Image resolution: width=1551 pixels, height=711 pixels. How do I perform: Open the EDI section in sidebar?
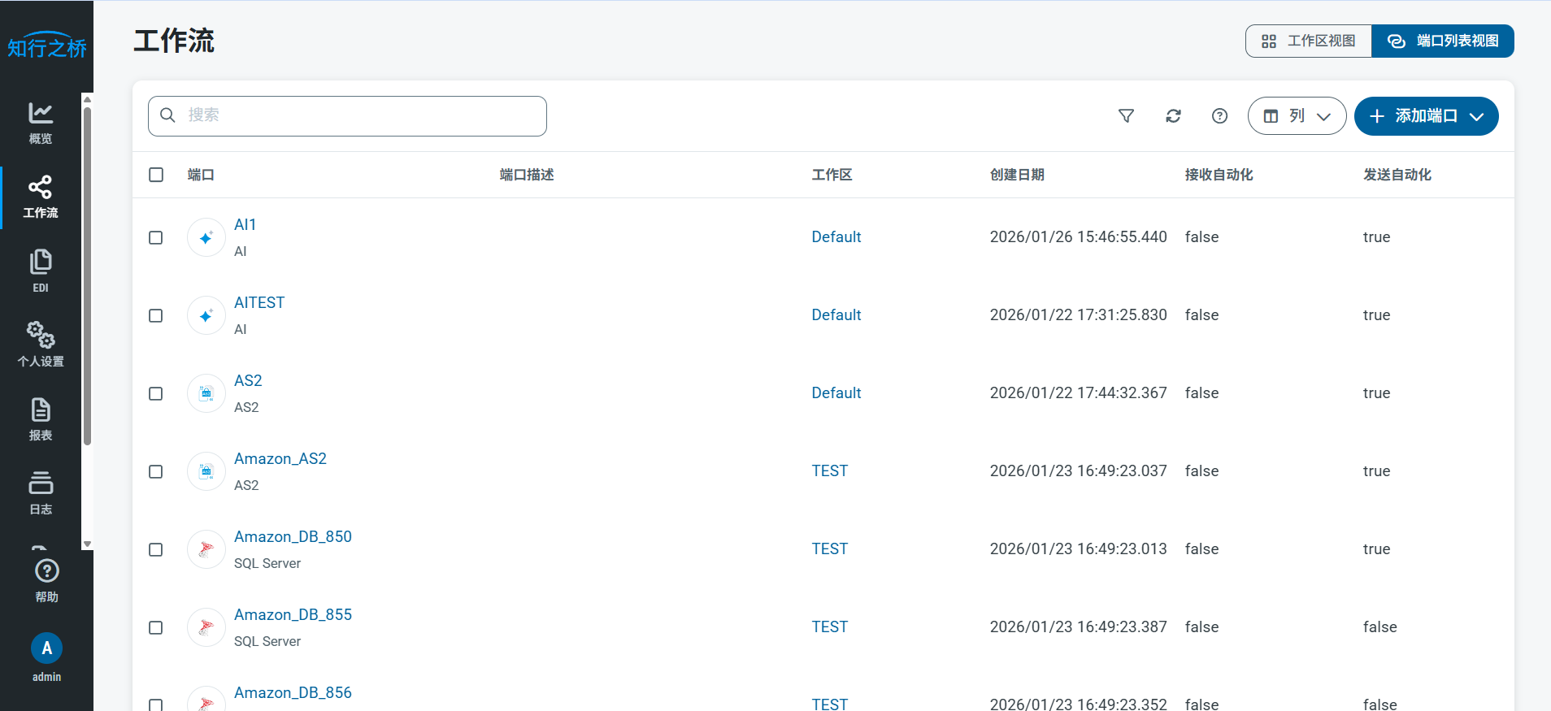(41, 271)
